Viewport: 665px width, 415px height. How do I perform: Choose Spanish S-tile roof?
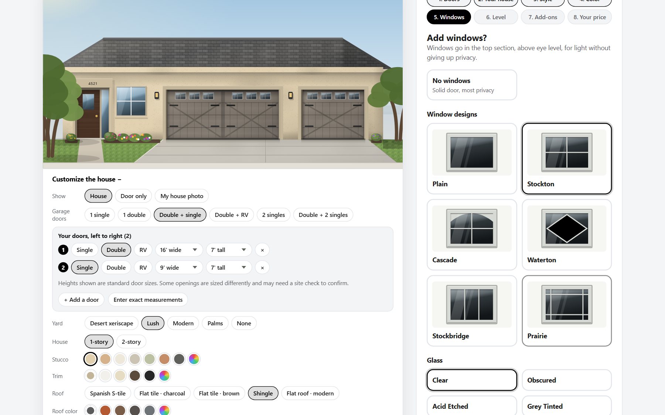point(108,394)
